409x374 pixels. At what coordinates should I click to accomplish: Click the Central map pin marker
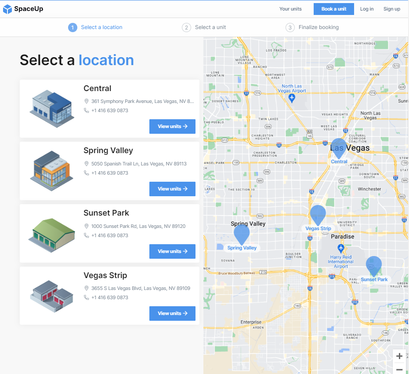click(x=339, y=148)
